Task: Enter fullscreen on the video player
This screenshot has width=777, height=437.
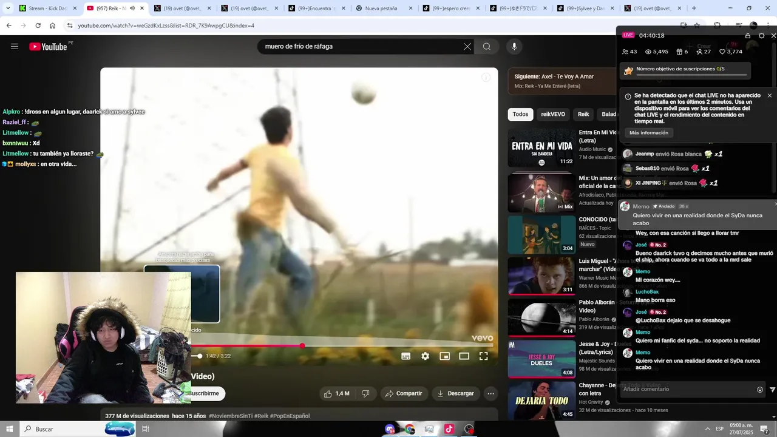Action: 483,356
